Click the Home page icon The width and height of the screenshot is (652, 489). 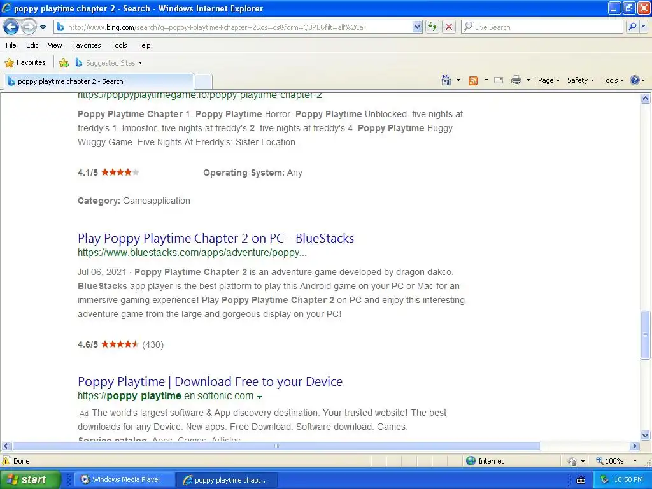tap(446, 80)
